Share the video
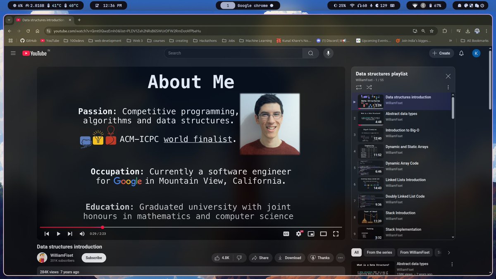The height and width of the screenshot is (279, 496). point(260,258)
